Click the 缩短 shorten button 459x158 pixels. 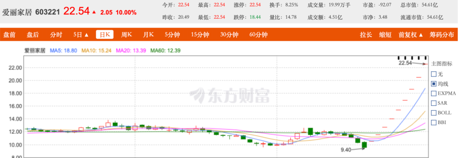tap(385, 35)
